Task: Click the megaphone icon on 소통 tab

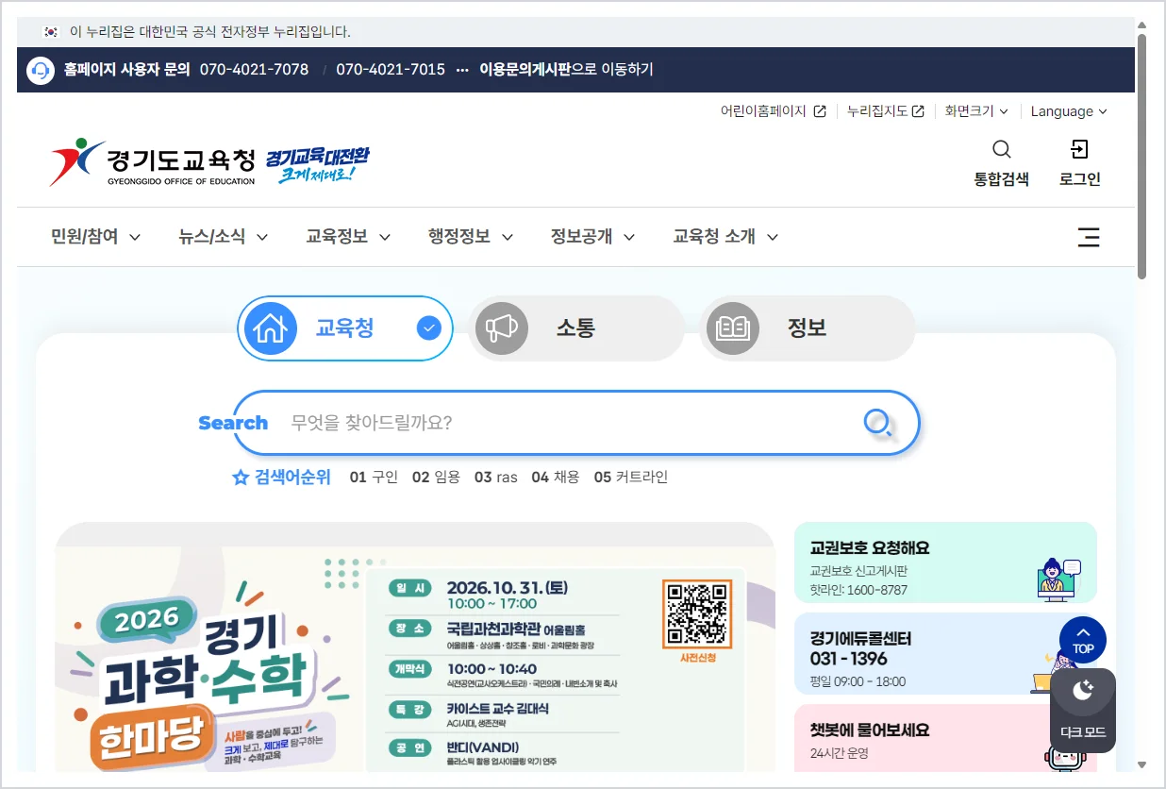Action: [502, 328]
